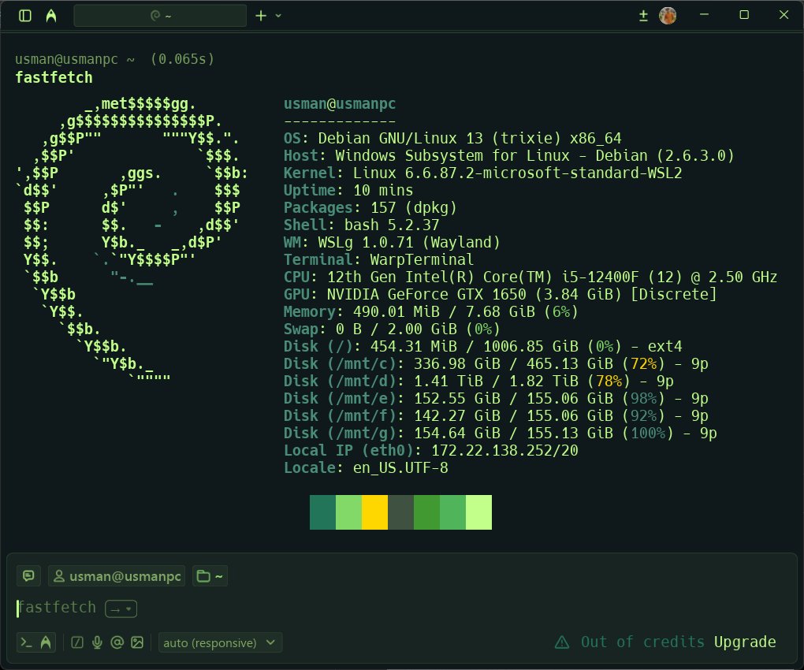Start voice input with microphone icon
Image resolution: width=804 pixels, height=670 pixels.
point(97,642)
